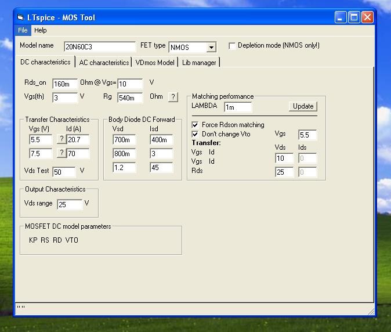Click the matching Vds field showing 10
The height and width of the screenshot is (332, 391).
[x=284, y=158]
